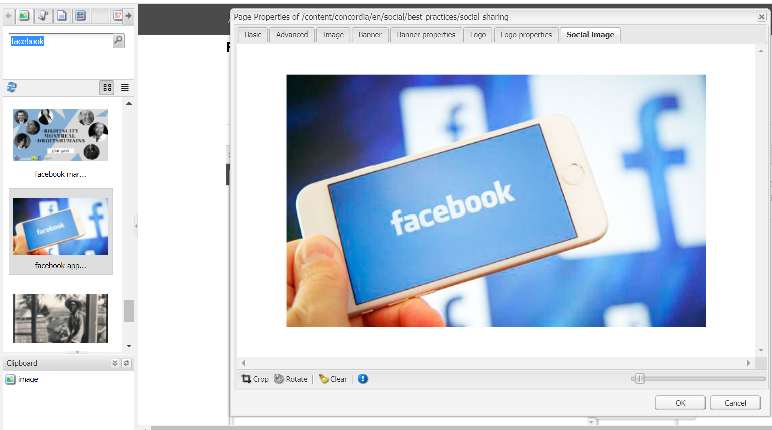Viewport: 772px width, 430px height.
Task: Click the results list scrollbar thumb
Action: coord(129,311)
